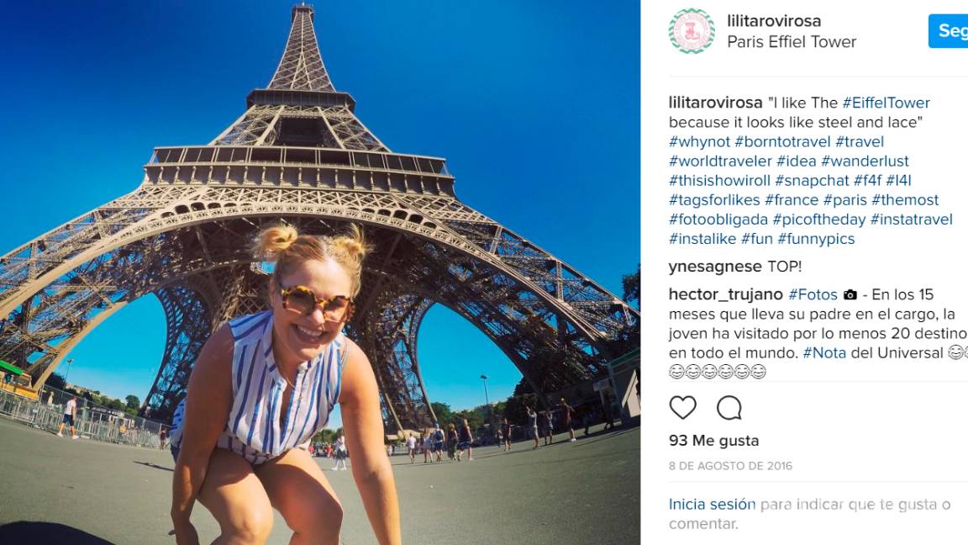Screen dimensions: 968x545
Task: Open the #Fotos hashtag in the comment
Action: pyautogui.click(x=813, y=294)
